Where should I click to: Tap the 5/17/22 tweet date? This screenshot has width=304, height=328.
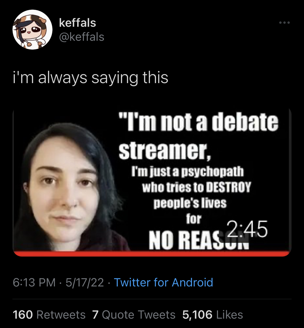point(85,282)
